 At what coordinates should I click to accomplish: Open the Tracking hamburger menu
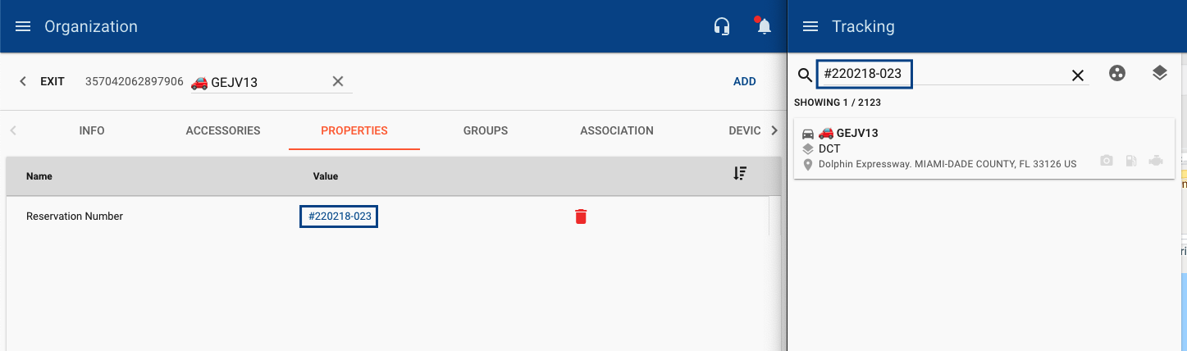[810, 26]
